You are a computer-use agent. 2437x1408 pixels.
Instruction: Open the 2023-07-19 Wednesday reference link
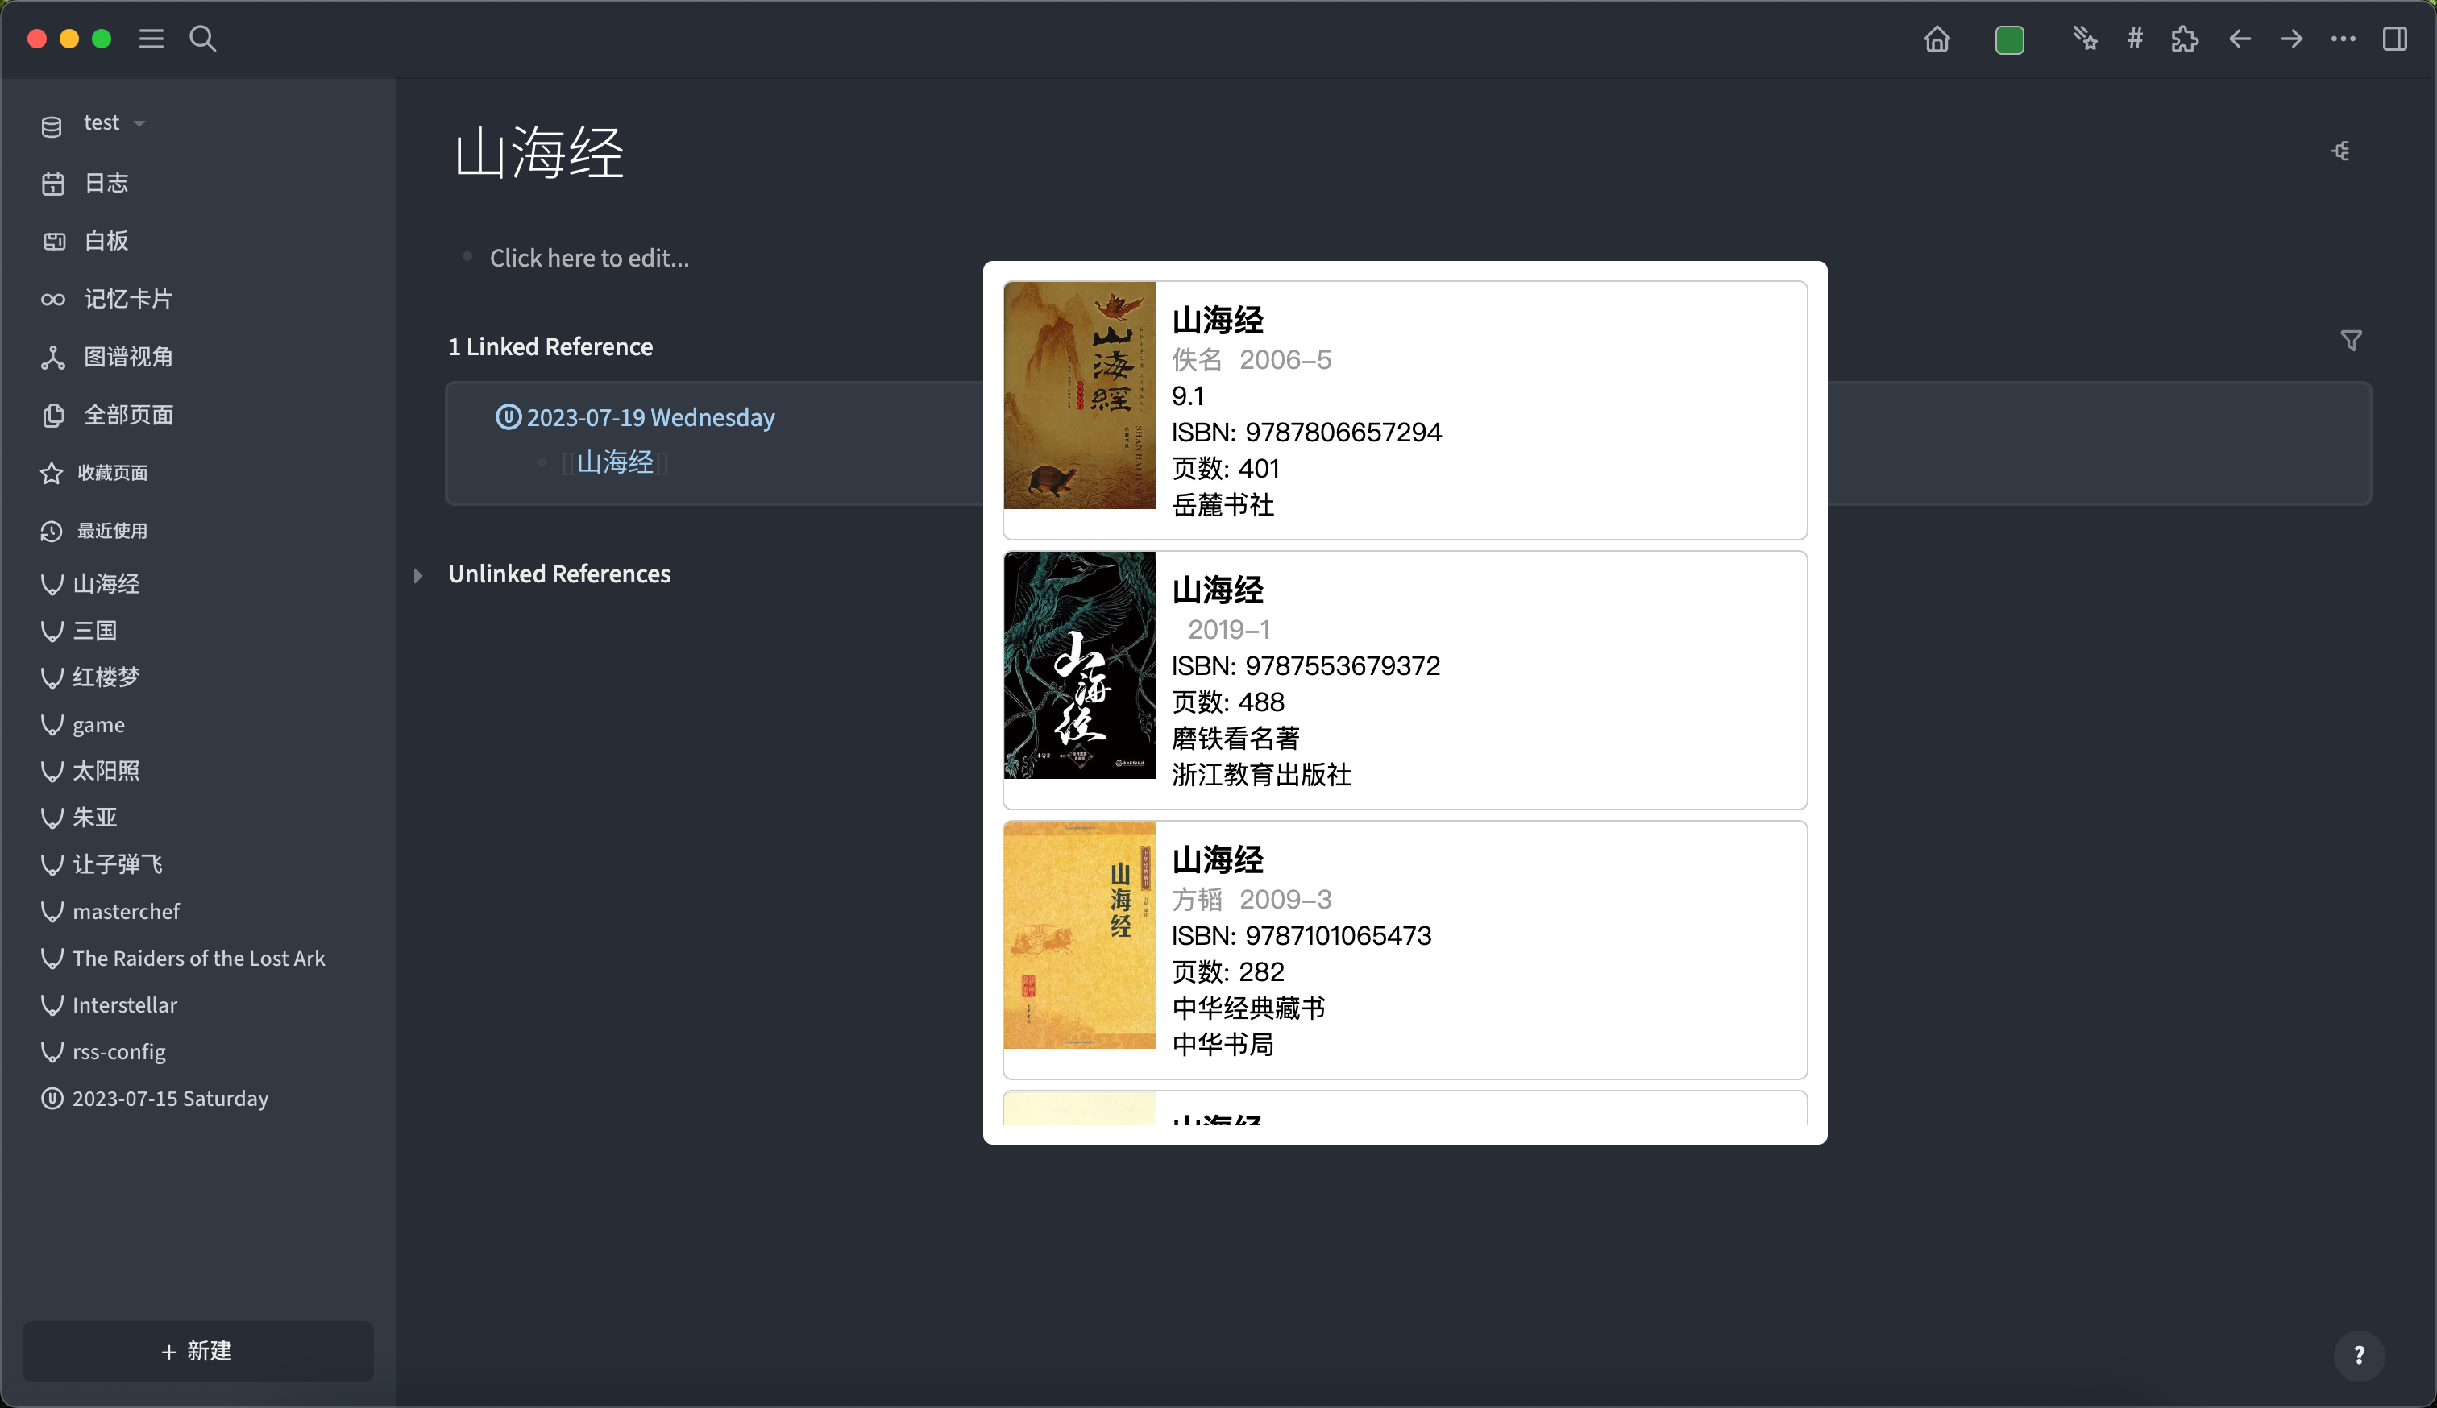650,417
